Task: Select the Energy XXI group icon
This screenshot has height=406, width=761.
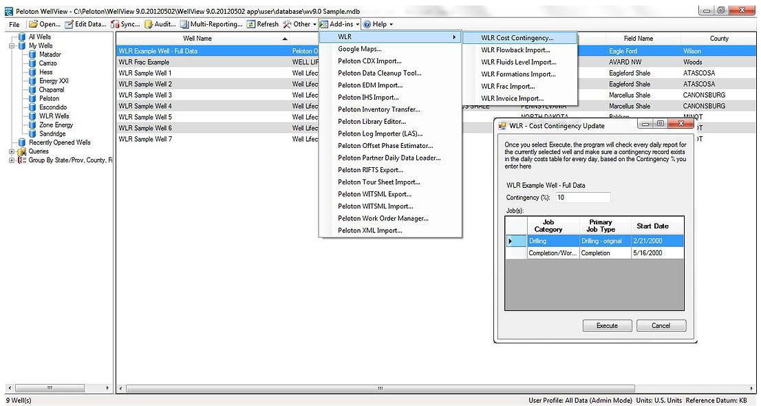Action: click(x=32, y=81)
